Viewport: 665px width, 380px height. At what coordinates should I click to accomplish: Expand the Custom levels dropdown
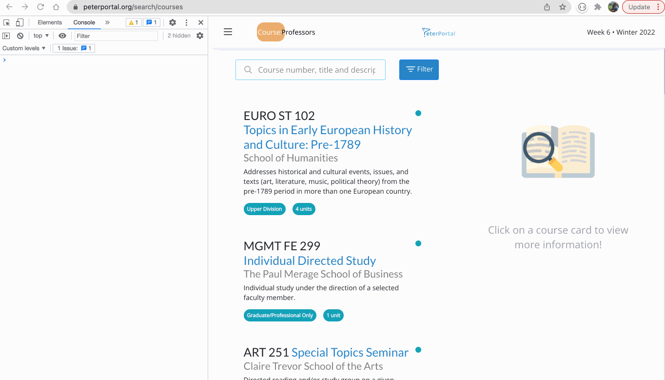click(24, 48)
